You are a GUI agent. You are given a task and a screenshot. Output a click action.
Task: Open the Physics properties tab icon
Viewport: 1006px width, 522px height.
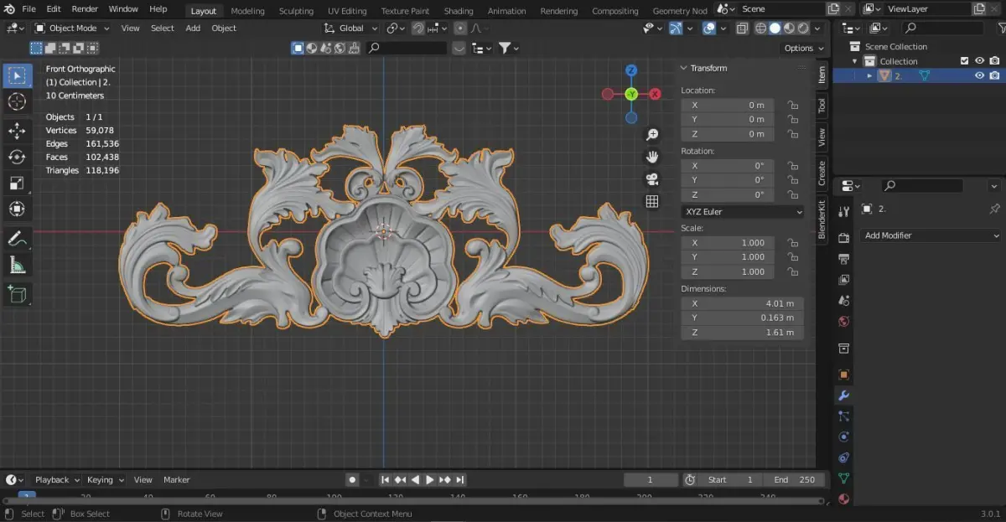(843, 437)
